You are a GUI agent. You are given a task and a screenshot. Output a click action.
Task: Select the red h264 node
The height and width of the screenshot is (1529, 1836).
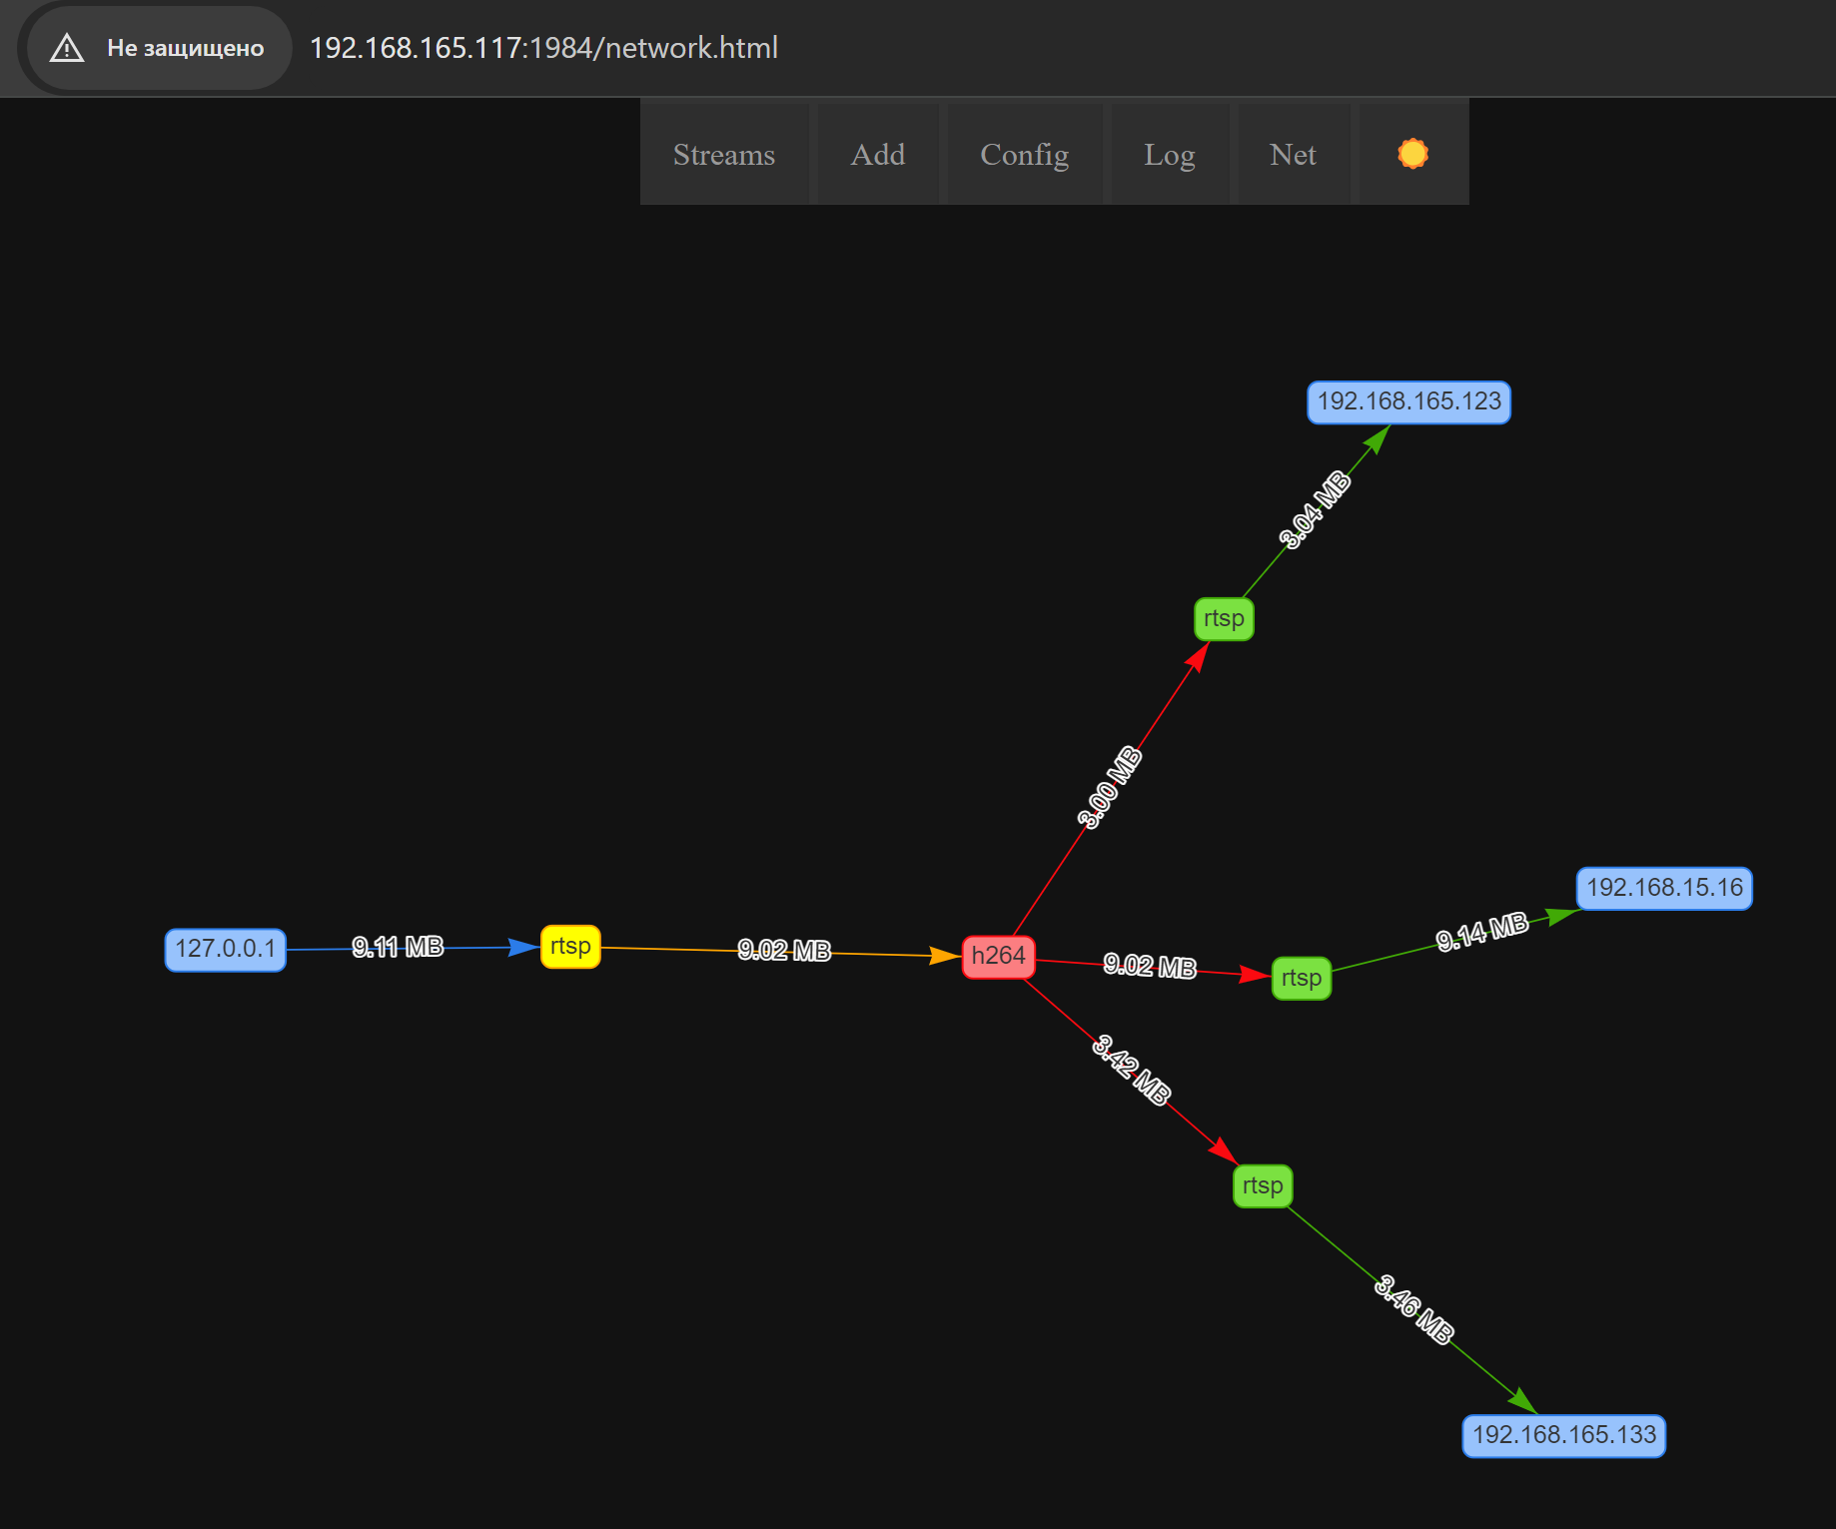pyautogui.click(x=998, y=957)
